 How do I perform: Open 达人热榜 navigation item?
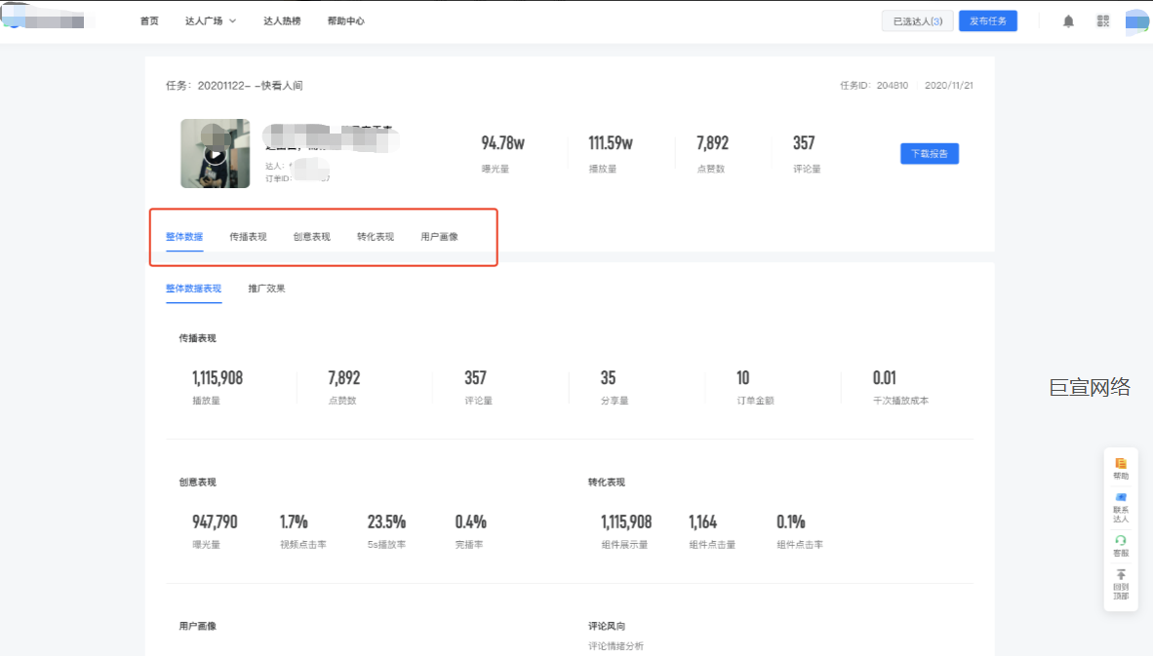click(282, 20)
